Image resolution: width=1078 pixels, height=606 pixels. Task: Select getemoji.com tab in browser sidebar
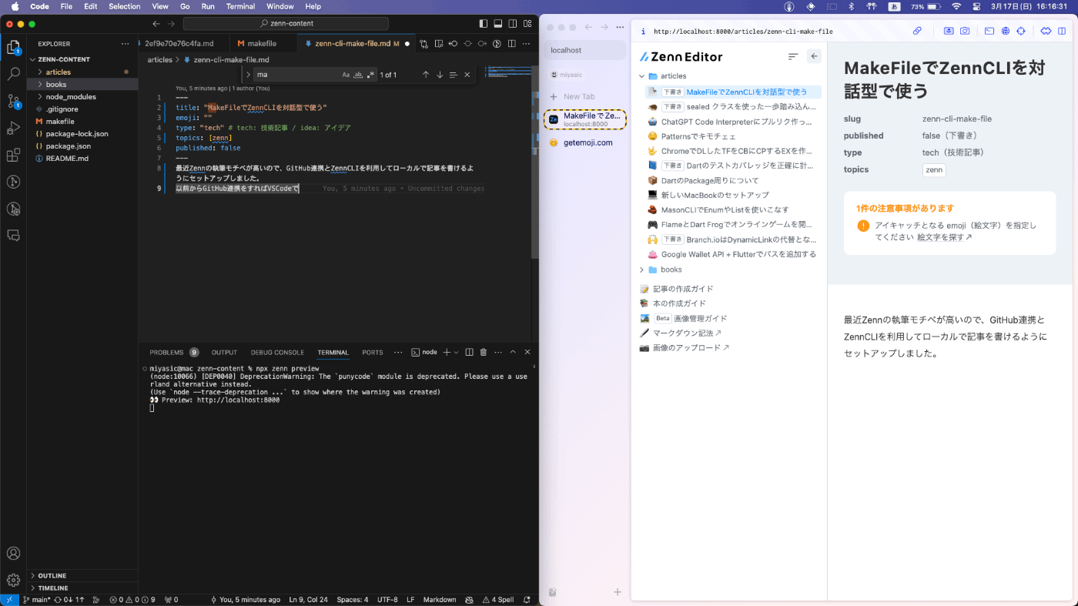pos(585,142)
